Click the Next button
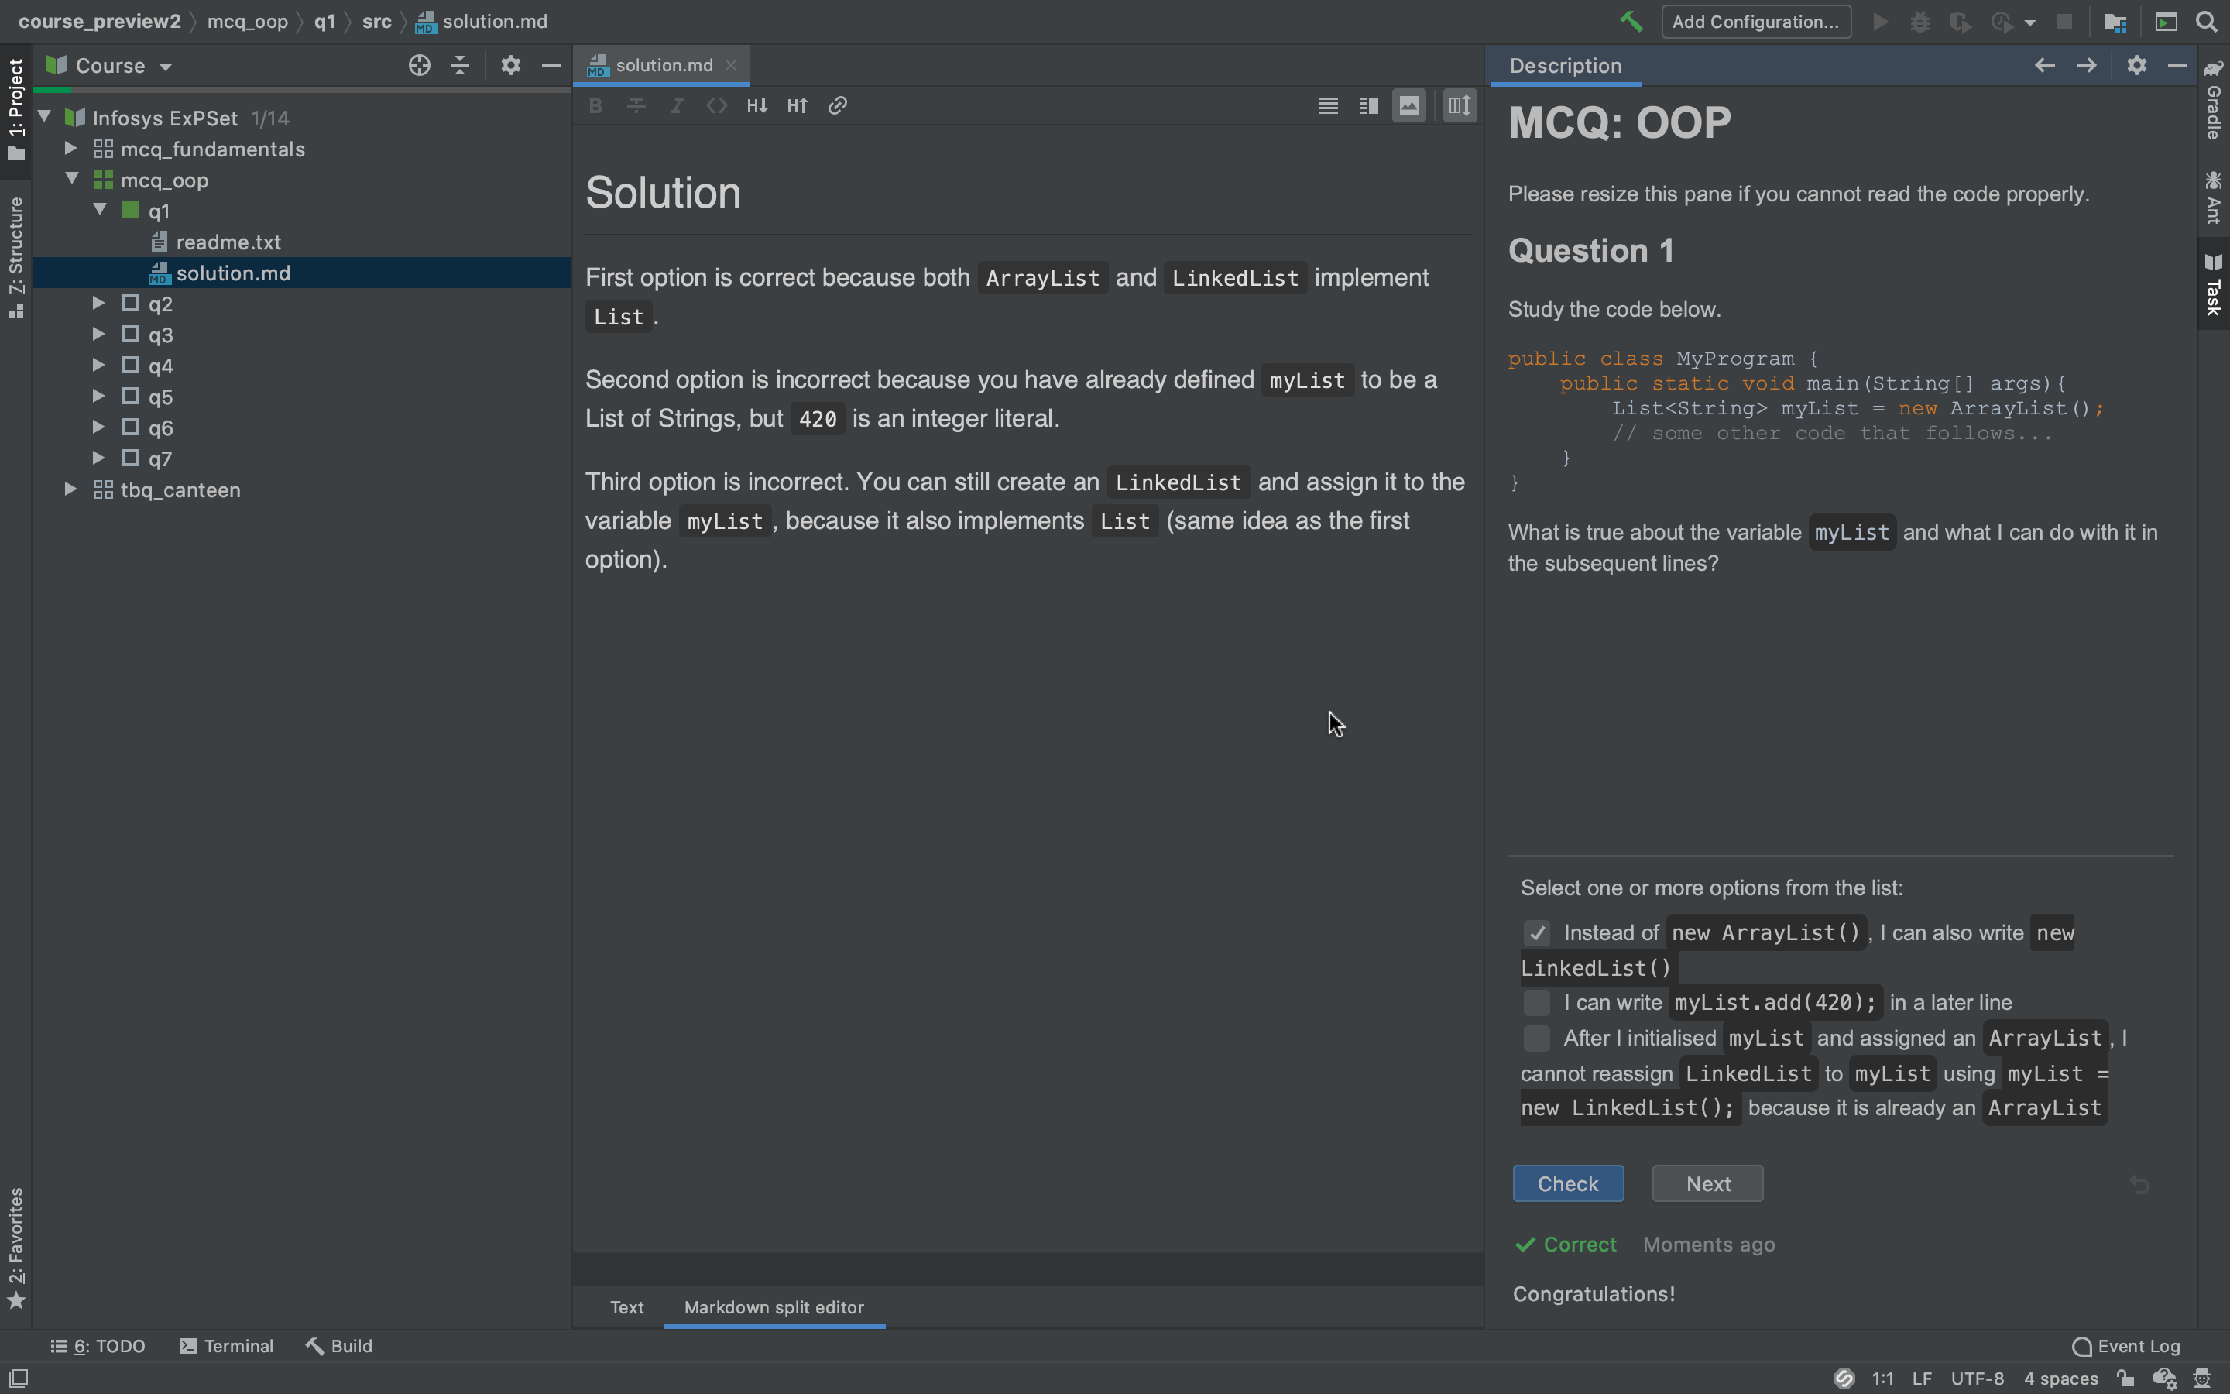This screenshot has height=1394, width=2230. point(1707,1184)
